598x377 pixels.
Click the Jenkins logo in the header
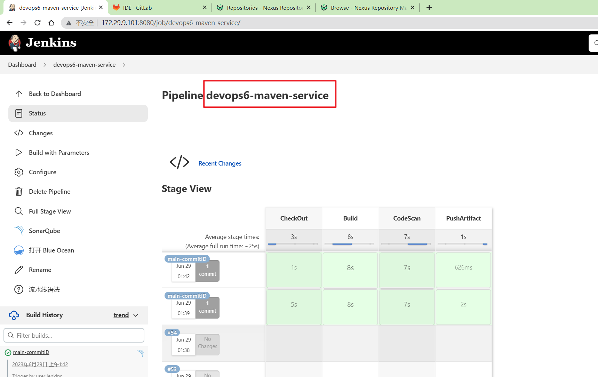[x=42, y=43]
